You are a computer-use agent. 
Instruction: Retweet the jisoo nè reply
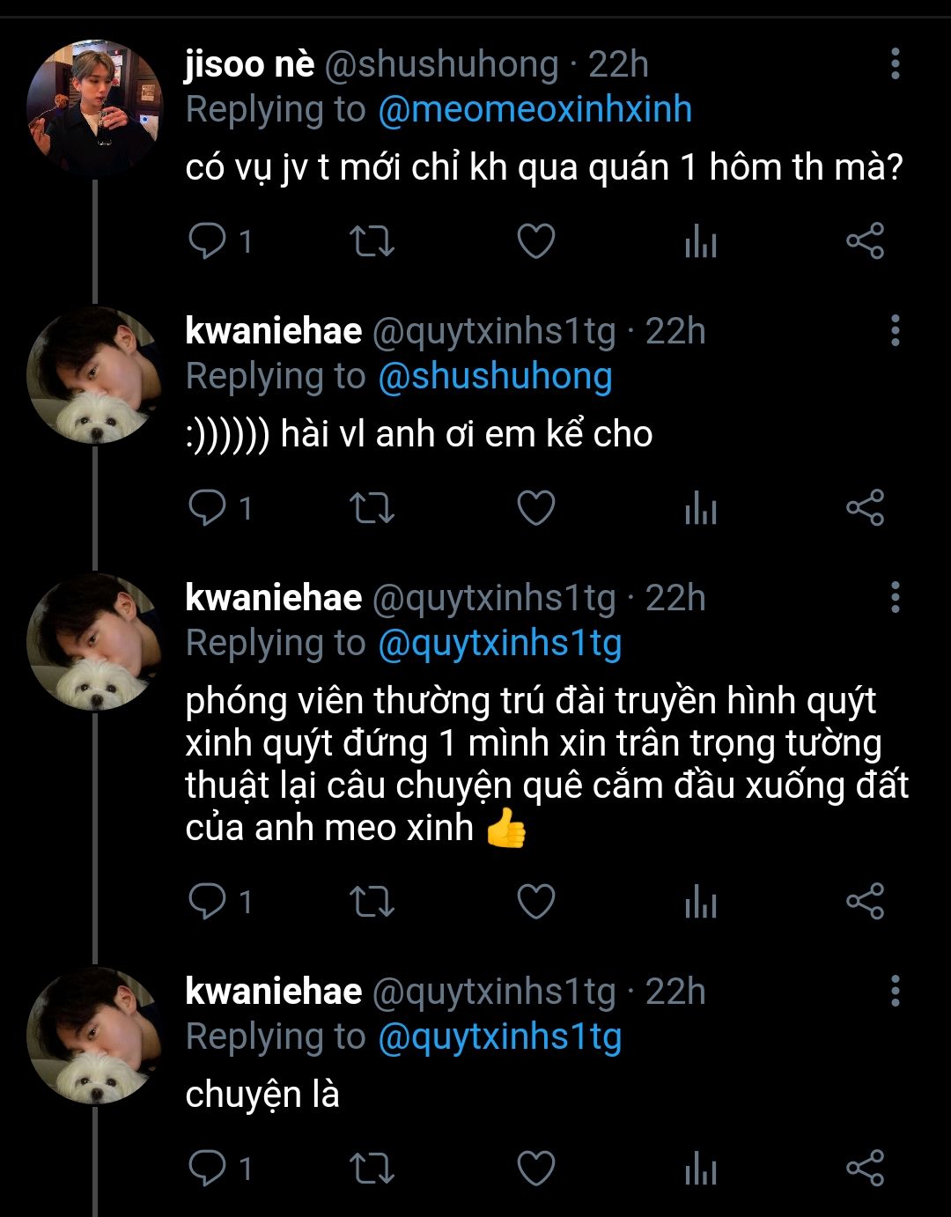pos(372,241)
